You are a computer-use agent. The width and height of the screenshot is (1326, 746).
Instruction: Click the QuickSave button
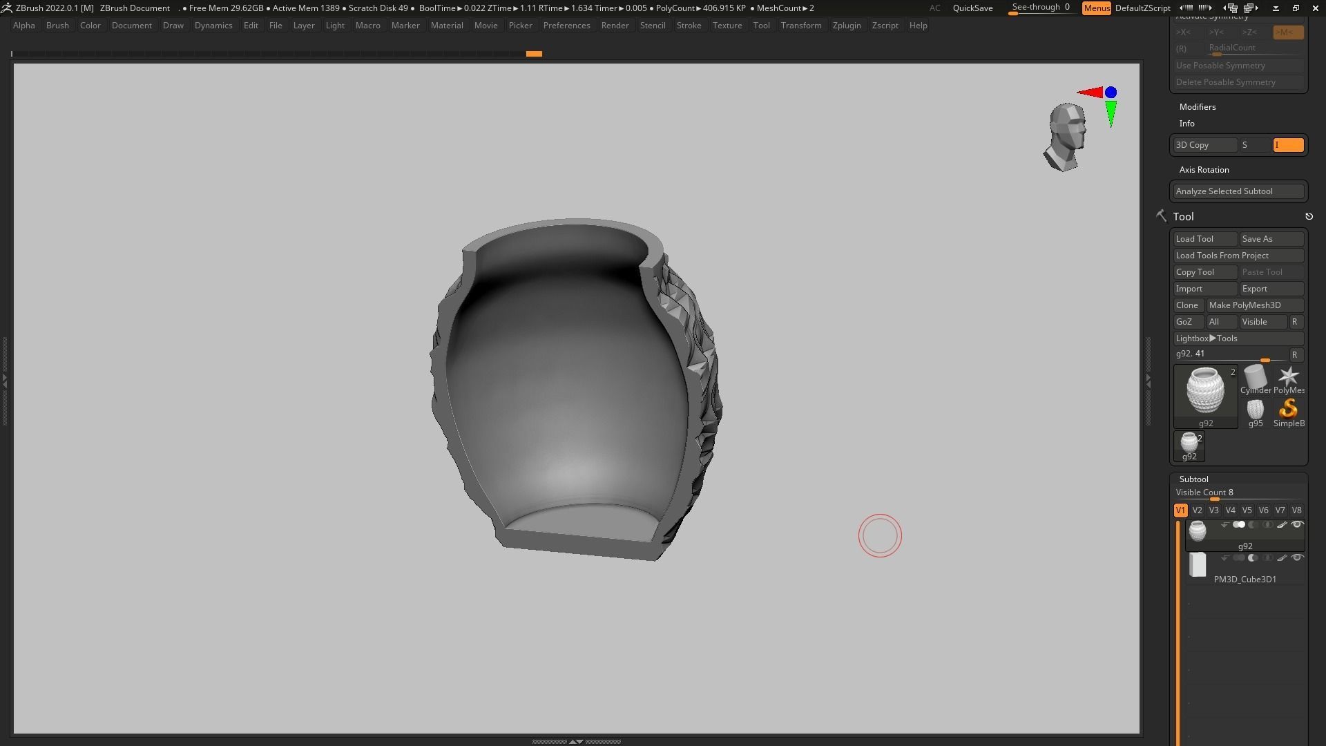pyautogui.click(x=972, y=8)
